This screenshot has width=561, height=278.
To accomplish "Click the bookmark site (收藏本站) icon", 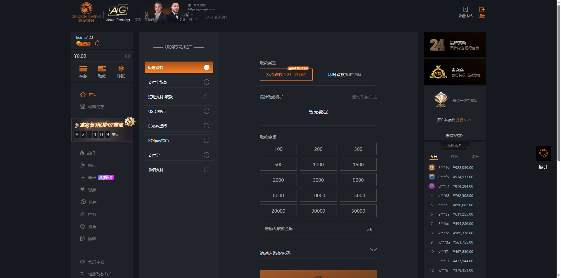I will pos(465,10).
